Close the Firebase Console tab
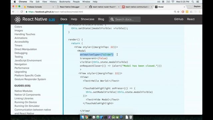Image resolution: width=213 pixels, height=120 pixels. coord(53,7)
